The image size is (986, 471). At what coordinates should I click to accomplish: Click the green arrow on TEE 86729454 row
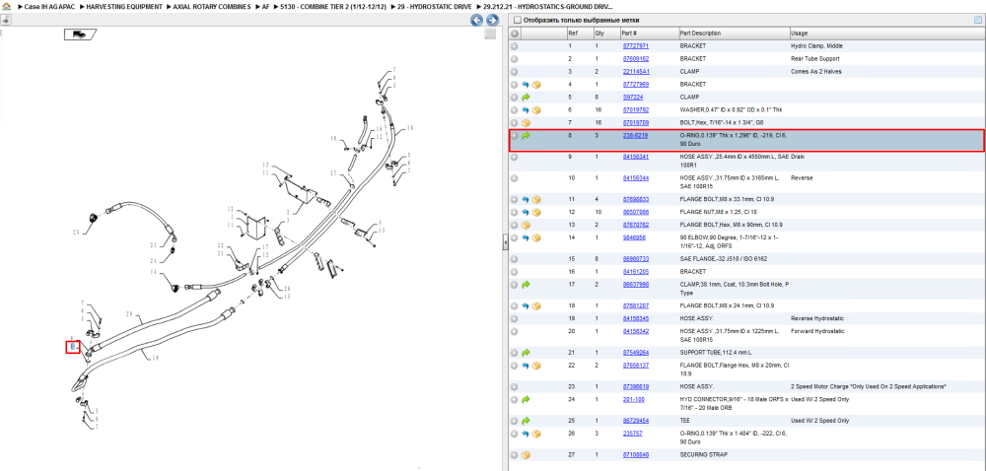pyautogui.click(x=526, y=421)
